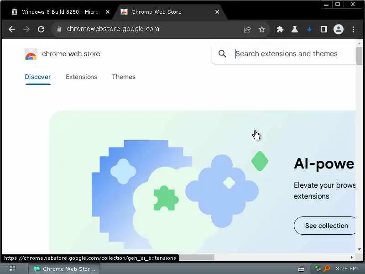Click the 3:25 PM clock
The image size is (365, 274).
pyautogui.click(x=346, y=269)
